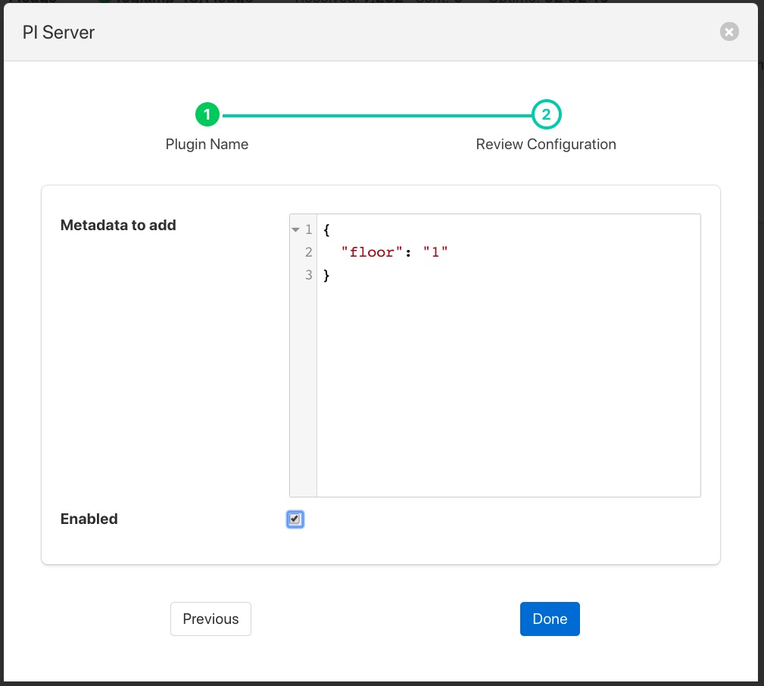Click the closing curly brace in editor
This screenshot has height=686, width=764.
pos(326,275)
